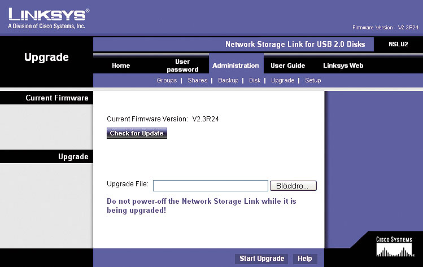Open the Setup submenu link

(x=313, y=80)
